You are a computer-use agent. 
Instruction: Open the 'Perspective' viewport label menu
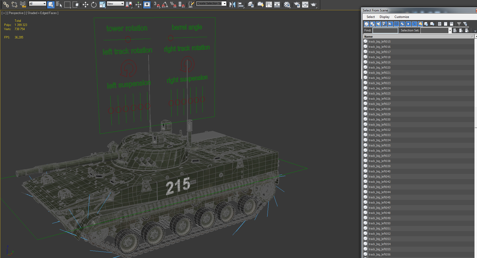click(15, 13)
